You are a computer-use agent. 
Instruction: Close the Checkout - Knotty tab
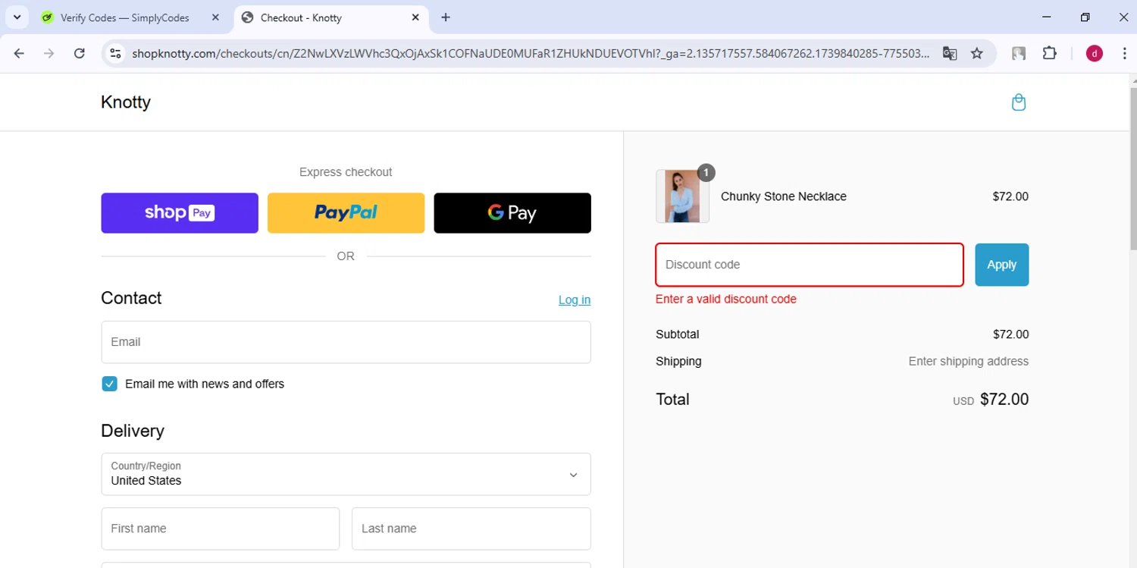pos(416,17)
